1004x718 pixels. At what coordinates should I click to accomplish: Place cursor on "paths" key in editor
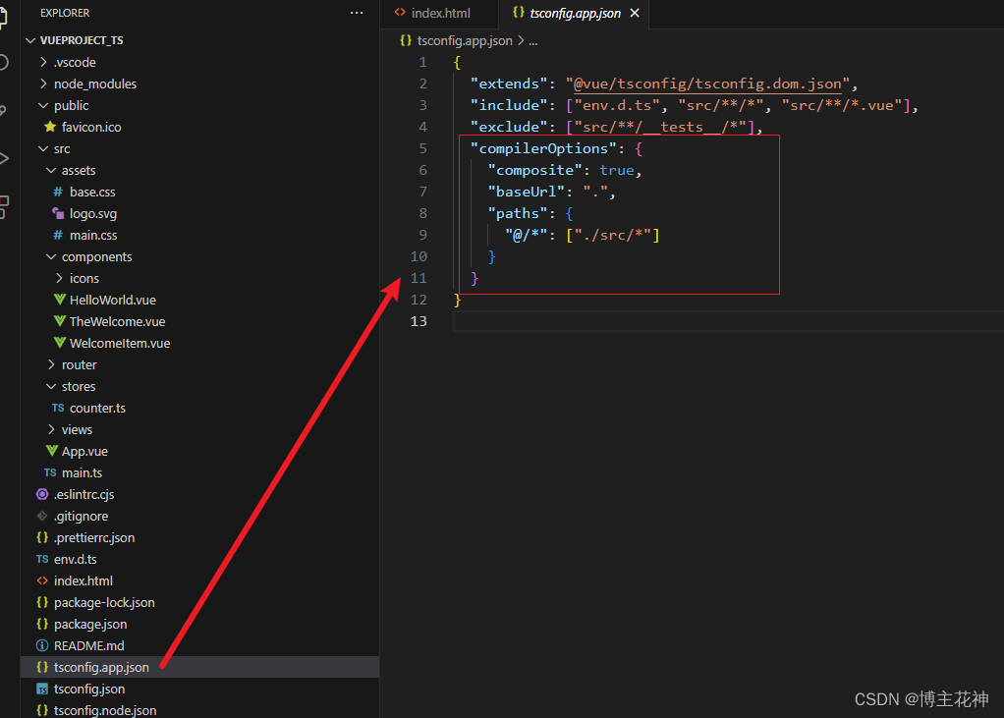point(518,214)
